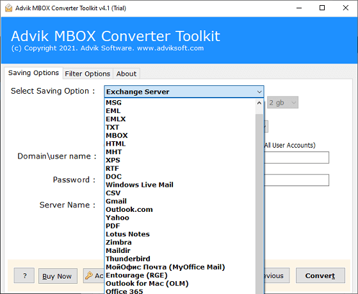The width and height of the screenshot is (358, 294).
Task: Open the About tab
Action: [x=126, y=74]
